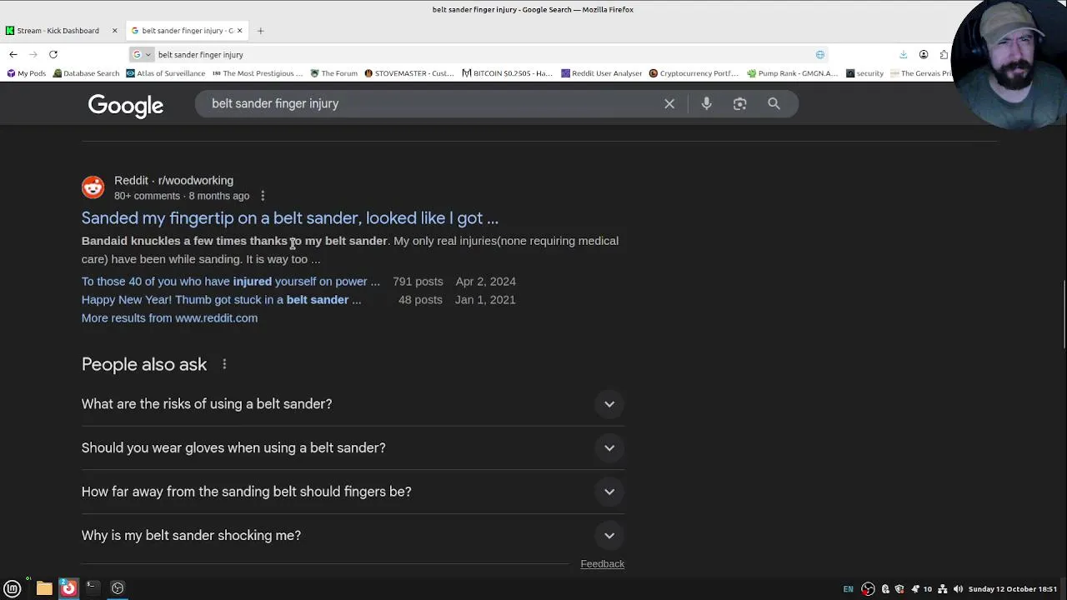Open search by image camera icon
The image size is (1067, 600).
pos(739,103)
